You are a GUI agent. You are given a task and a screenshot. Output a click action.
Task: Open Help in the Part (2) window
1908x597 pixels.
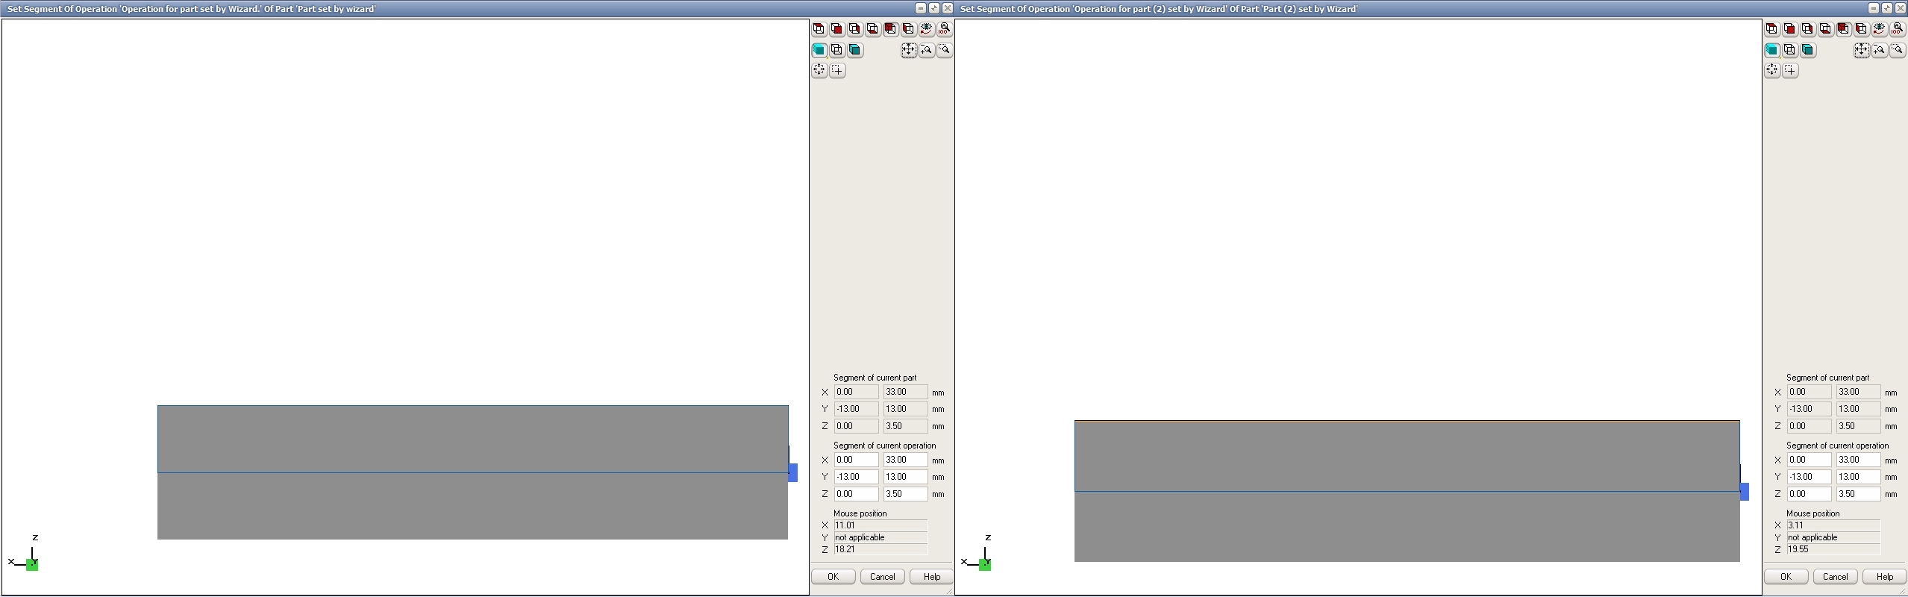click(x=1884, y=577)
